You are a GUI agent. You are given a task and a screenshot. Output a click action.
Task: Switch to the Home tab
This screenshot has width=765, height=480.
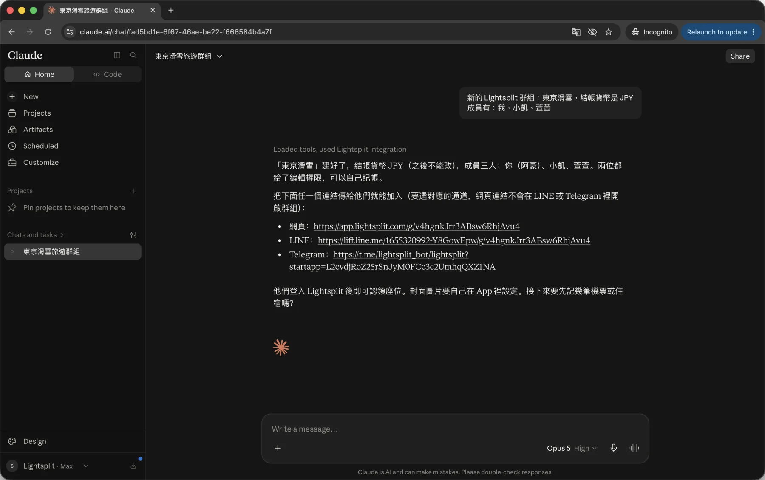(x=39, y=74)
